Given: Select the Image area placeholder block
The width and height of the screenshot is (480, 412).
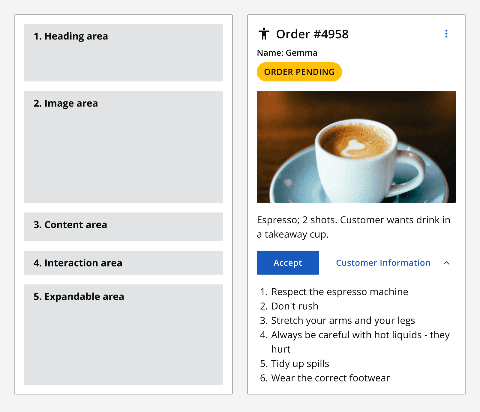Looking at the screenshot, I should 123,147.
